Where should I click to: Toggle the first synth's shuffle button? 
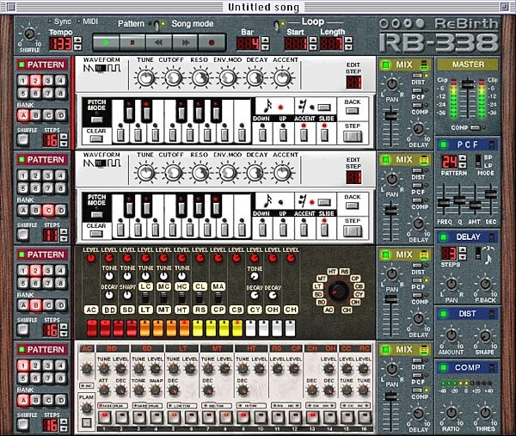(23, 139)
